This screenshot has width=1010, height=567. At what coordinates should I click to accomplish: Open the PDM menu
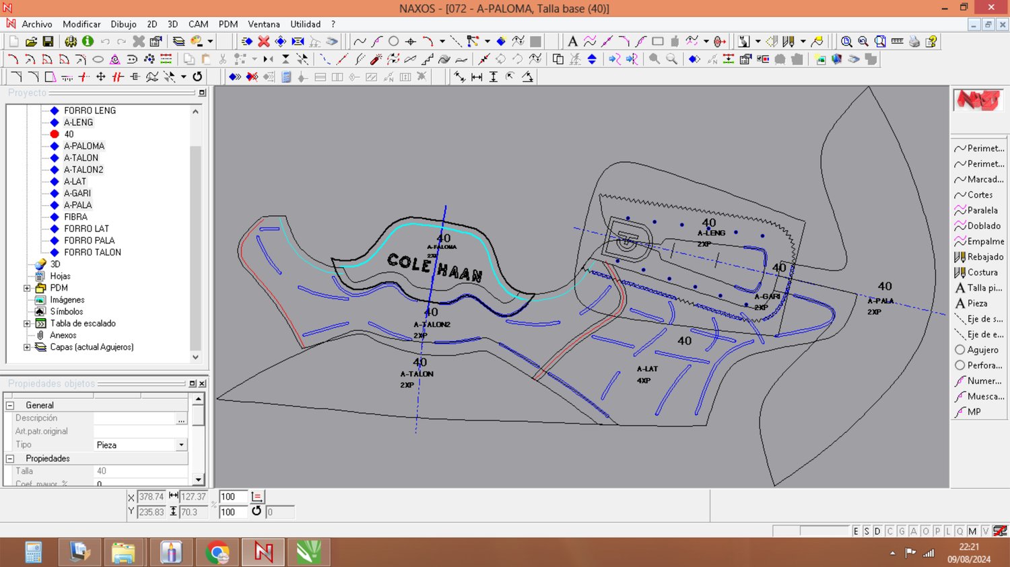[228, 24]
